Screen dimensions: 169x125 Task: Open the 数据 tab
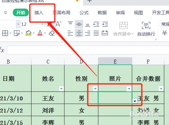click(x=102, y=12)
